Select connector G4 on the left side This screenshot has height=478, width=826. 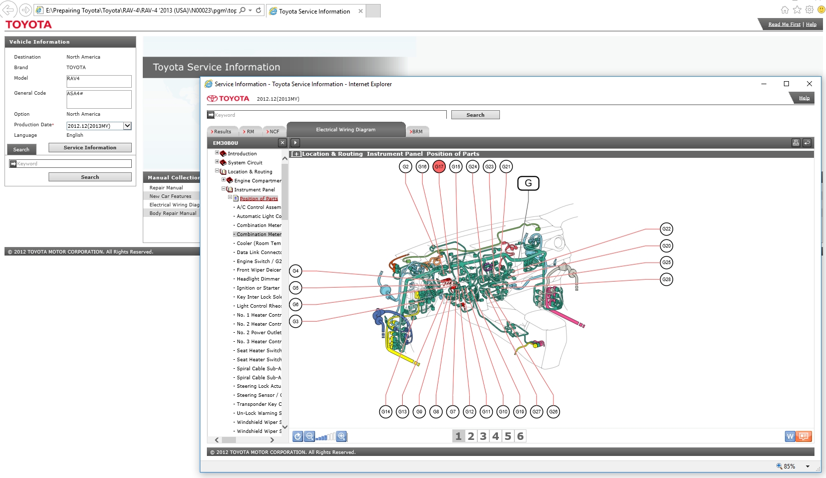click(296, 271)
